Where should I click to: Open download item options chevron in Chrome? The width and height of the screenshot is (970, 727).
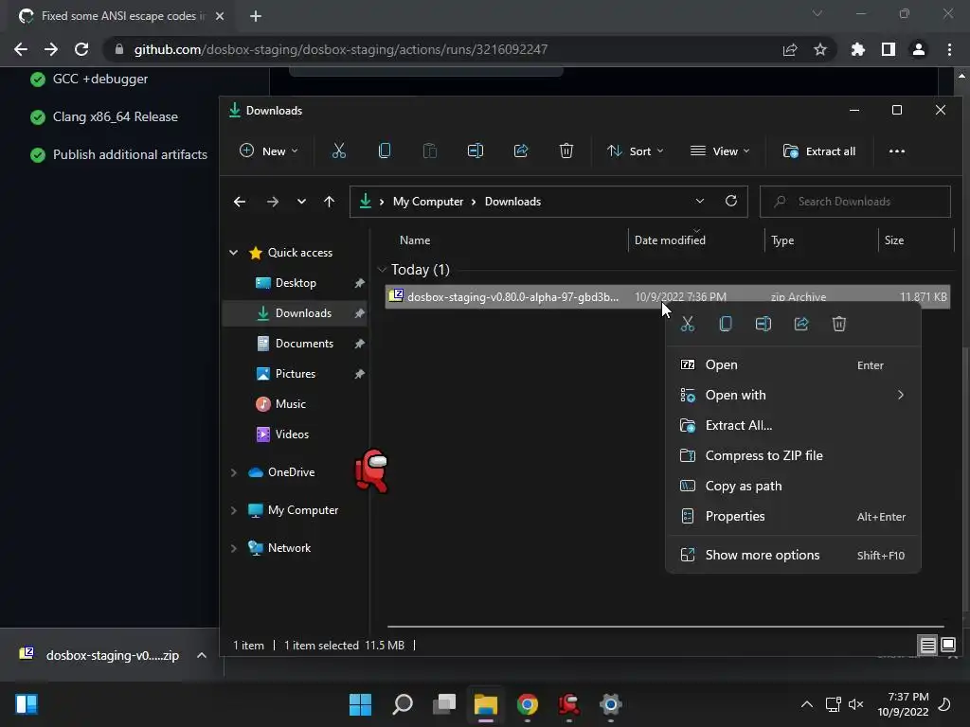tap(202, 655)
